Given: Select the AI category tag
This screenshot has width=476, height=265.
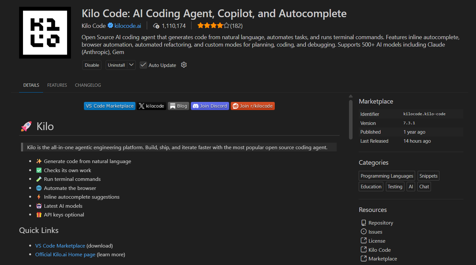Looking at the screenshot, I should pos(411,187).
